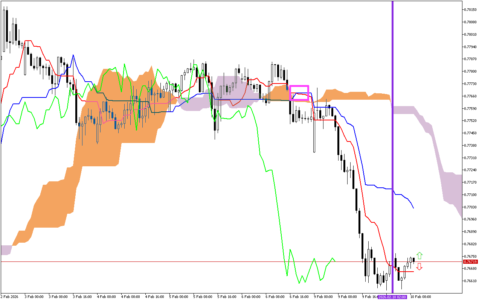482x301 pixels.
Task: Click the purple 2026.02.10 02:00 date label
Action: click(392, 297)
